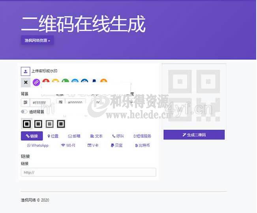The height and width of the screenshot is (213, 257).
Task: Open the background color picker icon
Action: point(25,102)
